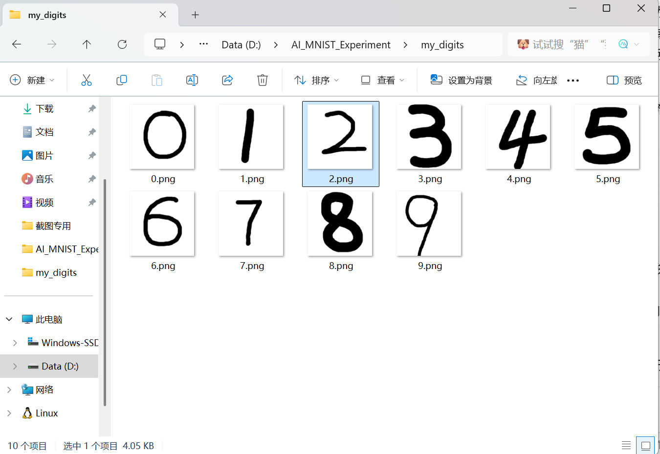Screen dimensions: 660x454
Task: Switch to details list view icon
Action: pyautogui.click(x=626, y=445)
